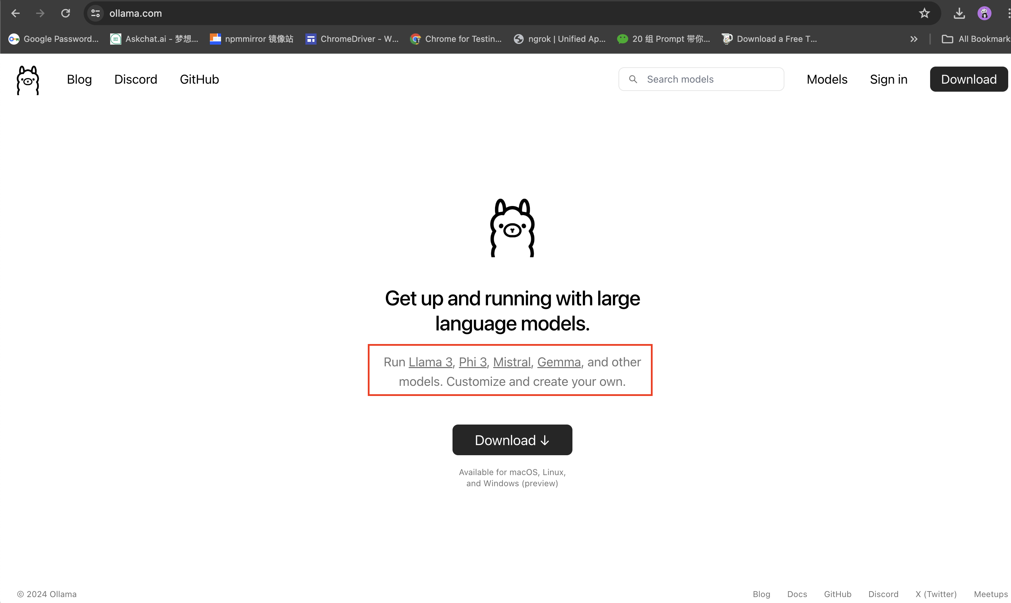The width and height of the screenshot is (1011, 603).
Task: Click the Blog navigation icon
Action: 79,79
